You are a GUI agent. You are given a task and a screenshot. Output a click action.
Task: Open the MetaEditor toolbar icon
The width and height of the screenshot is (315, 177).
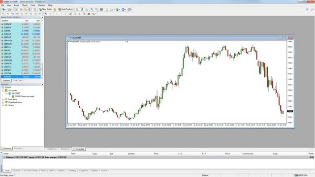click(55, 9)
